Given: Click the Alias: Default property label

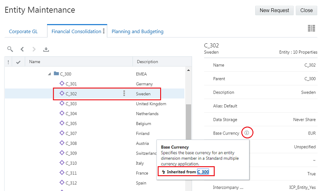Looking at the screenshot, I should pos(225,106).
